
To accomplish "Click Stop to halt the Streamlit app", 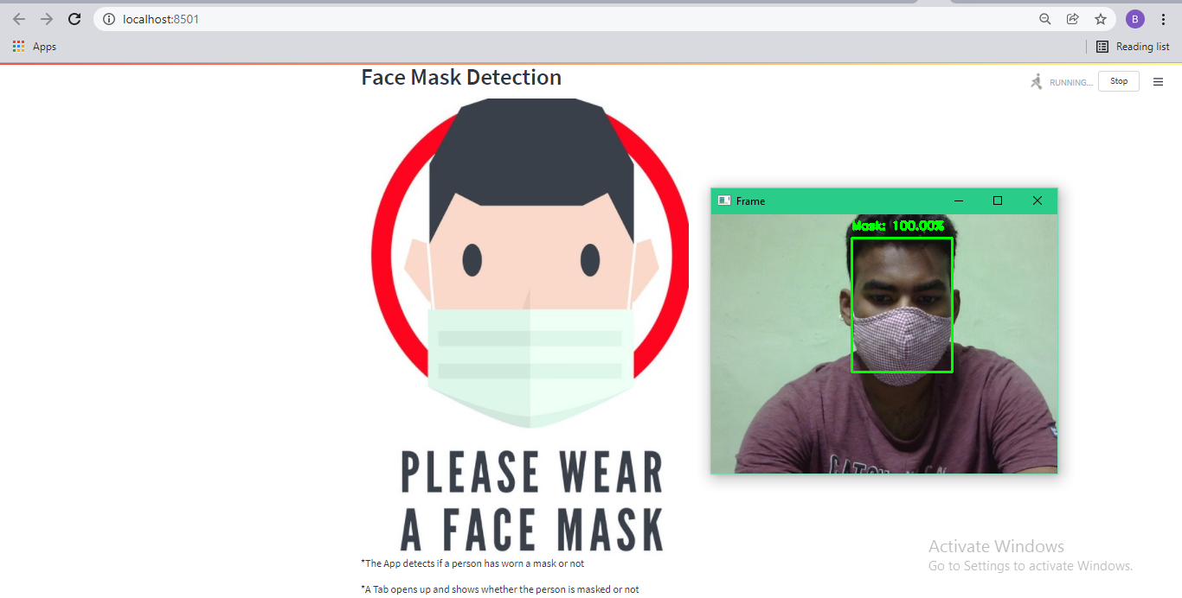I will (1118, 80).
